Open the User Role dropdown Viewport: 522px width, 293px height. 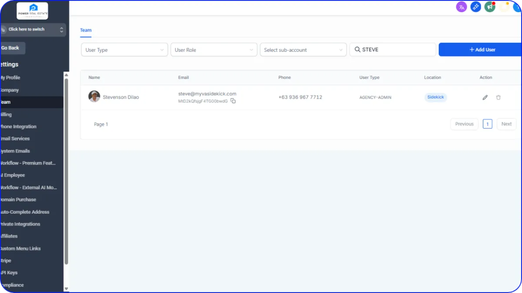[x=214, y=50]
